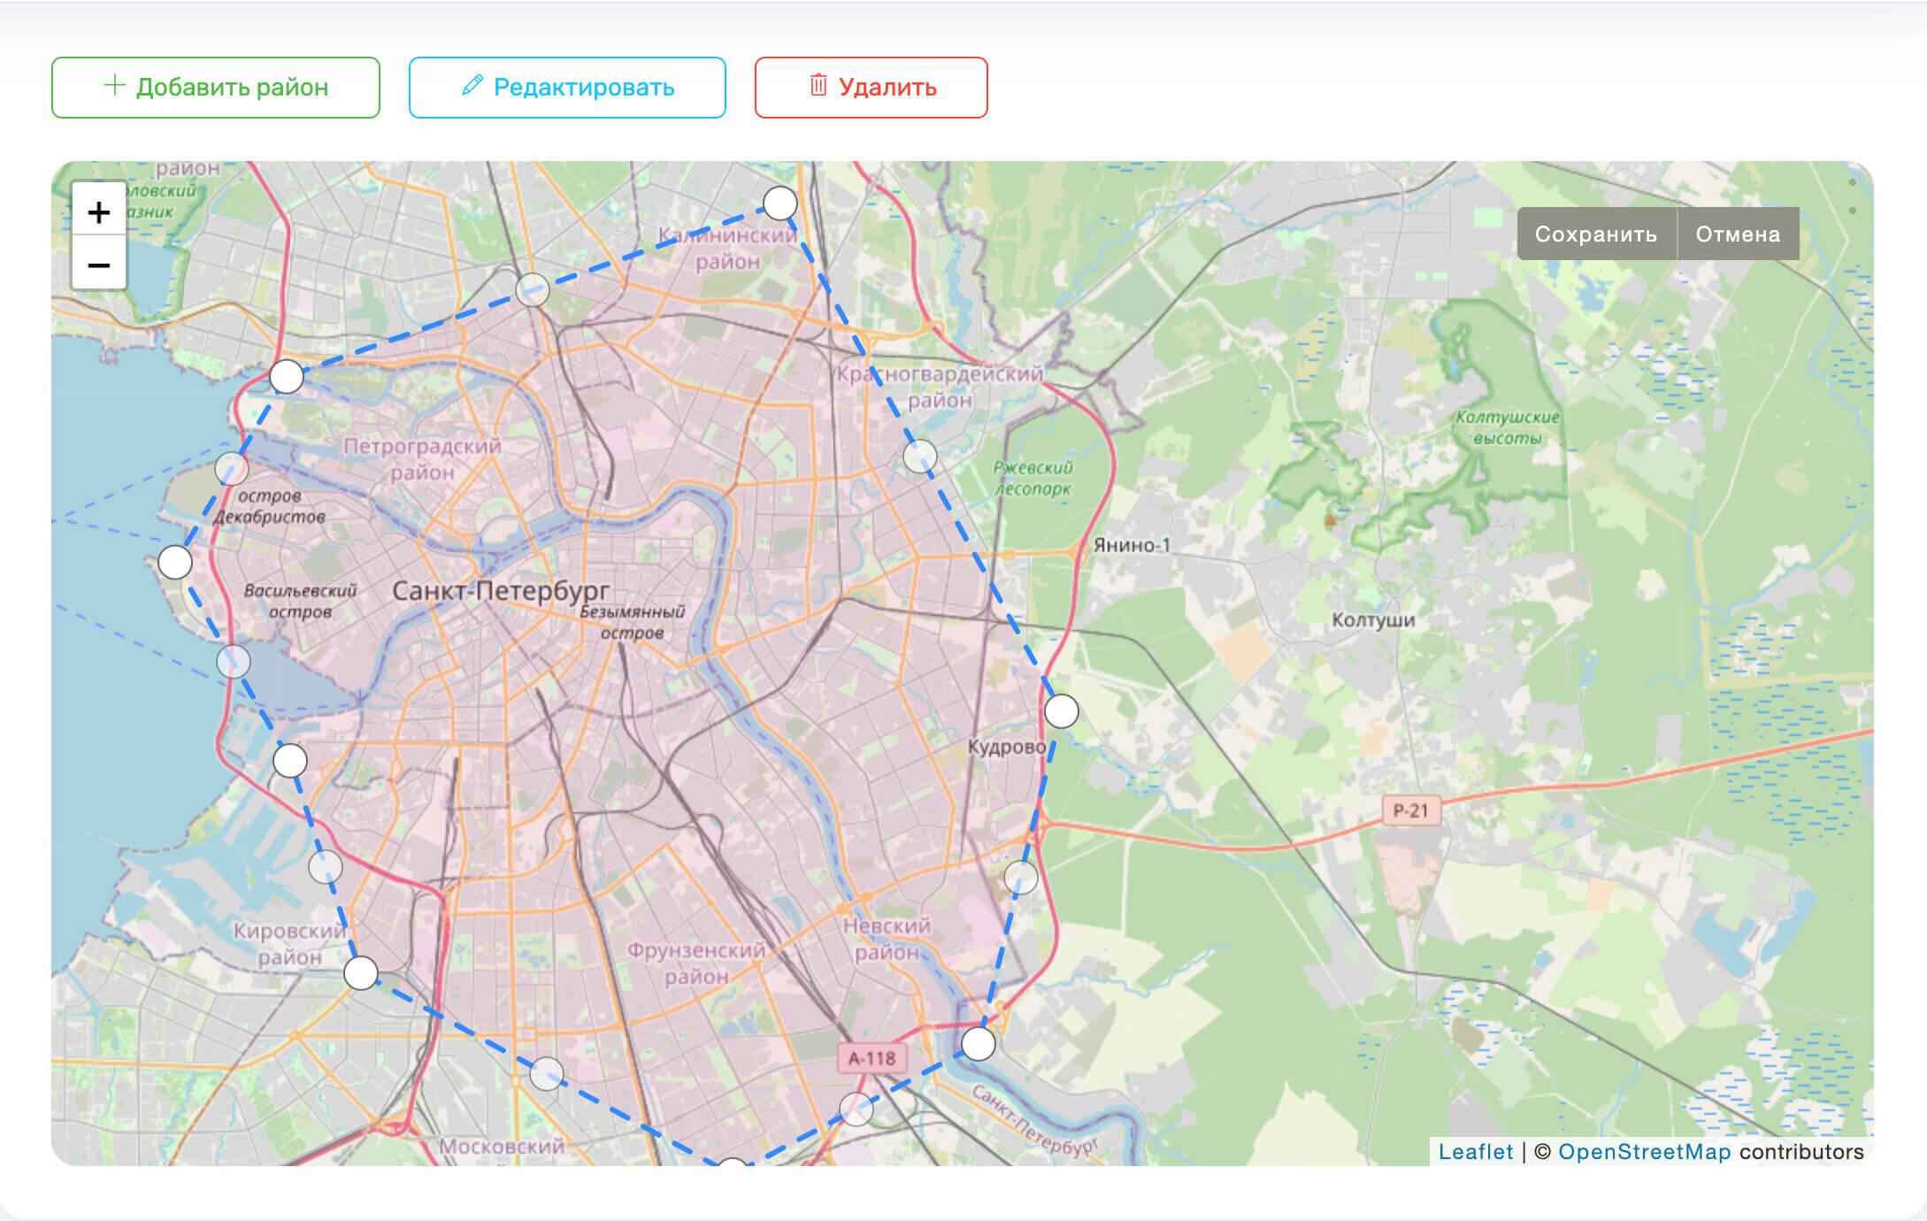The width and height of the screenshot is (1927, 1221).
Task: Click the Санкт-Петербург city label on map
Action: 501,590
